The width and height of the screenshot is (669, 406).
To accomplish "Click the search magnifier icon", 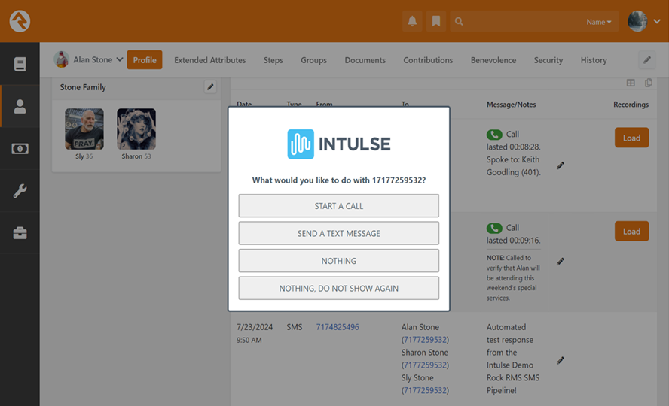I will click(x=459, y=21).
